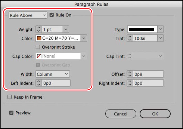
Task: Confirm with the OK button
Action: click(155, 114)
